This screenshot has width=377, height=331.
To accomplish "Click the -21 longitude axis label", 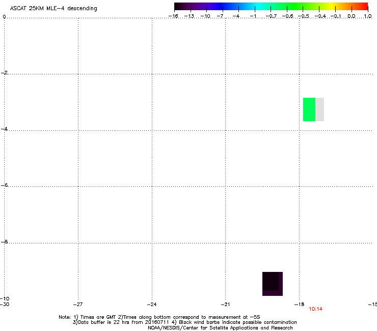I will coord(226,305).
